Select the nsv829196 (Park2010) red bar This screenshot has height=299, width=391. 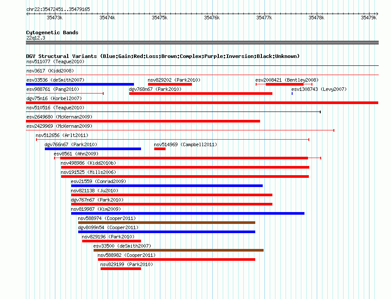[112, 241]
